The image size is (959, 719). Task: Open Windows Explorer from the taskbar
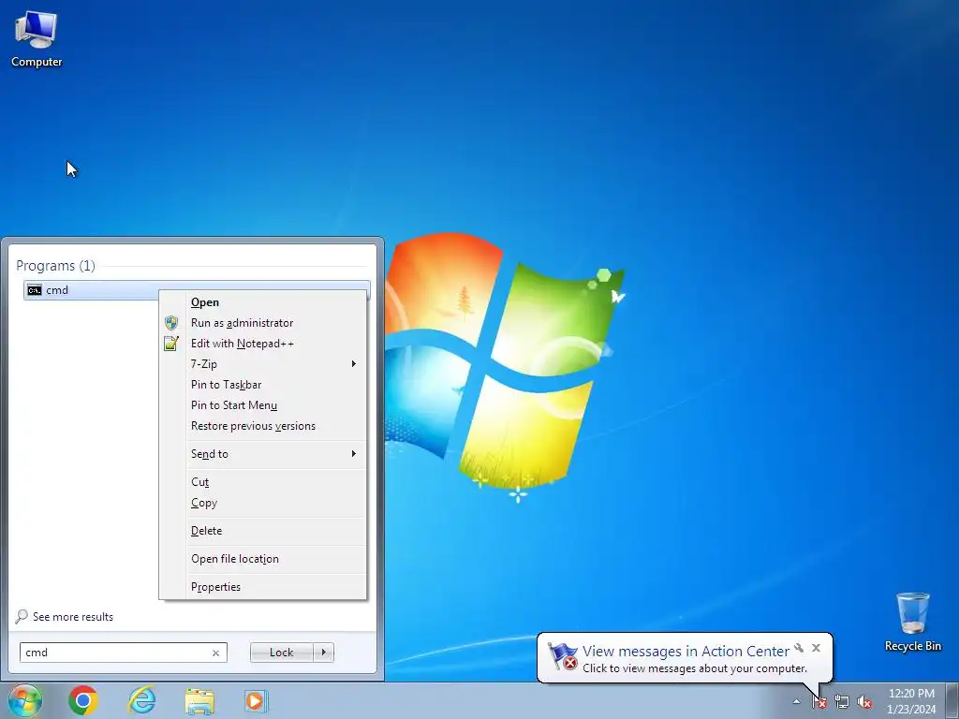[199, 701]
